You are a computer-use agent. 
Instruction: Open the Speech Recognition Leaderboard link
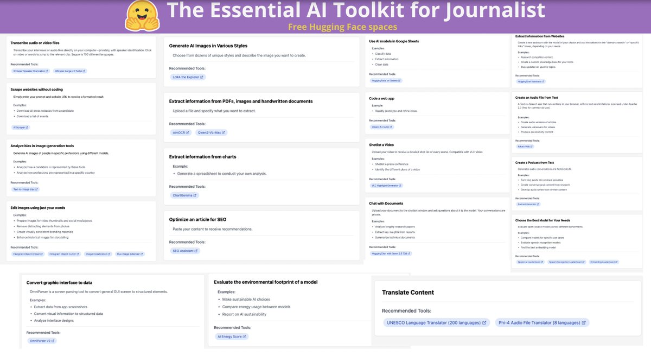567,262
